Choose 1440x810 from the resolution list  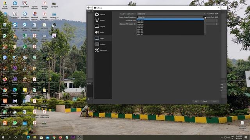click(x=170, y=23)
